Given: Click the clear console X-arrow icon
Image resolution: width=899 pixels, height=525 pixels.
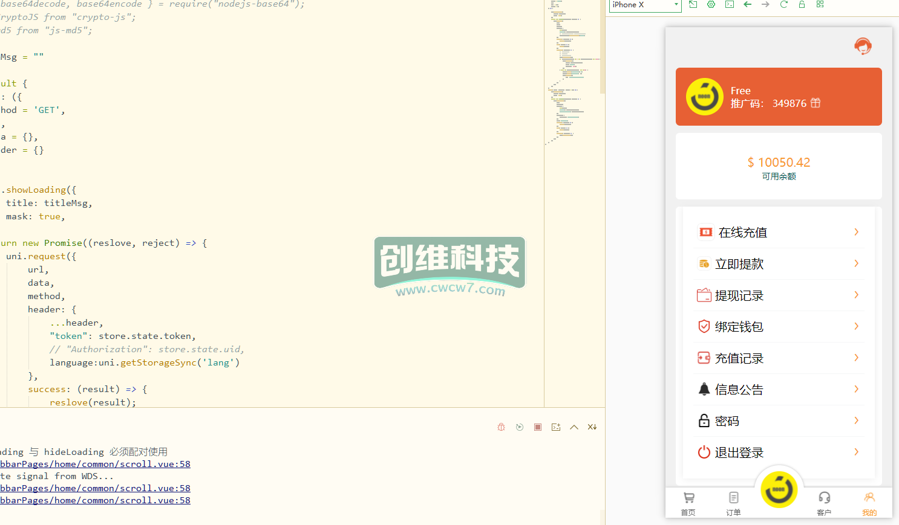Looking at the screenshot, I should pos(592,427).
